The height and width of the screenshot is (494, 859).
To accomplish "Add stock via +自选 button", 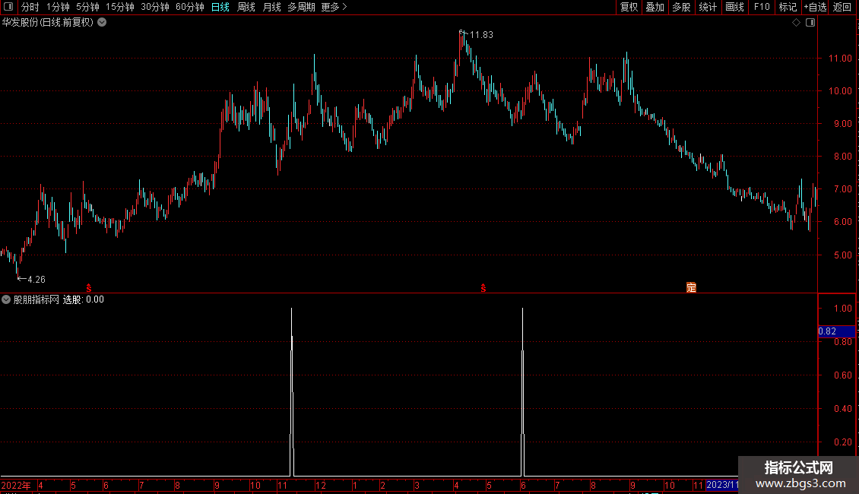I will tap(815, 7).
